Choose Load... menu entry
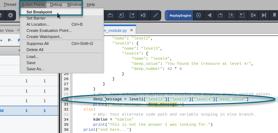The width and height of the screenshot is (278, 133). (62, 57)
